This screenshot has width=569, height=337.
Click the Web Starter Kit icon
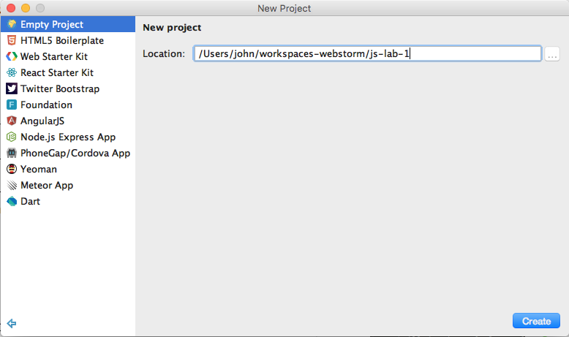tap(12, 56)
